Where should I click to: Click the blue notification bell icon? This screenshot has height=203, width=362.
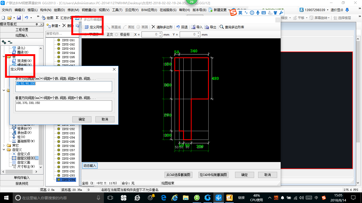coord(347,10)
